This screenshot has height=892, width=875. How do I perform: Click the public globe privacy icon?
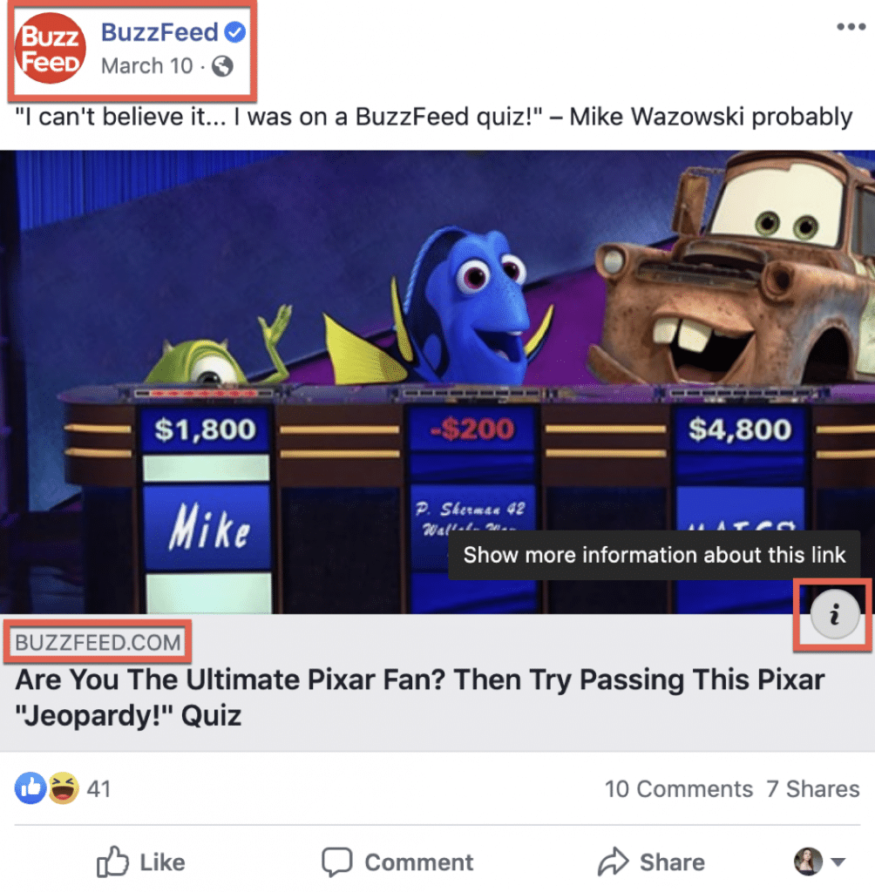tap(222, 66)
